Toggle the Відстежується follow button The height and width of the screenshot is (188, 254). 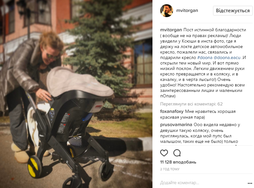pyautogui.click(x=233, y=11)
